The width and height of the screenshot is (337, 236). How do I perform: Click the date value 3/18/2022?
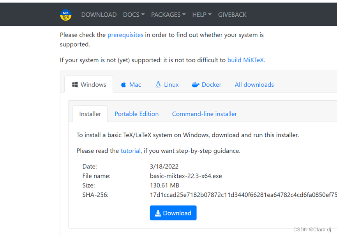point(164,166)
